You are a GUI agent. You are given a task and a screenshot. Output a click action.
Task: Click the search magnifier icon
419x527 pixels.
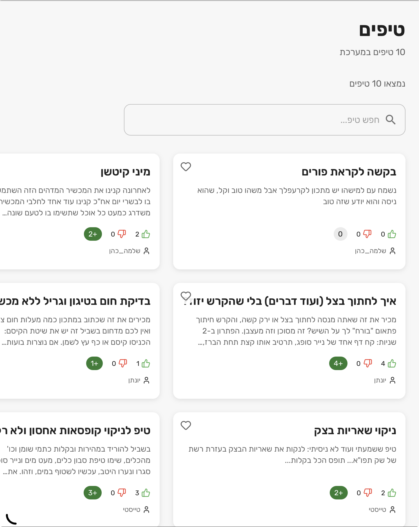[x=391, y=120]
